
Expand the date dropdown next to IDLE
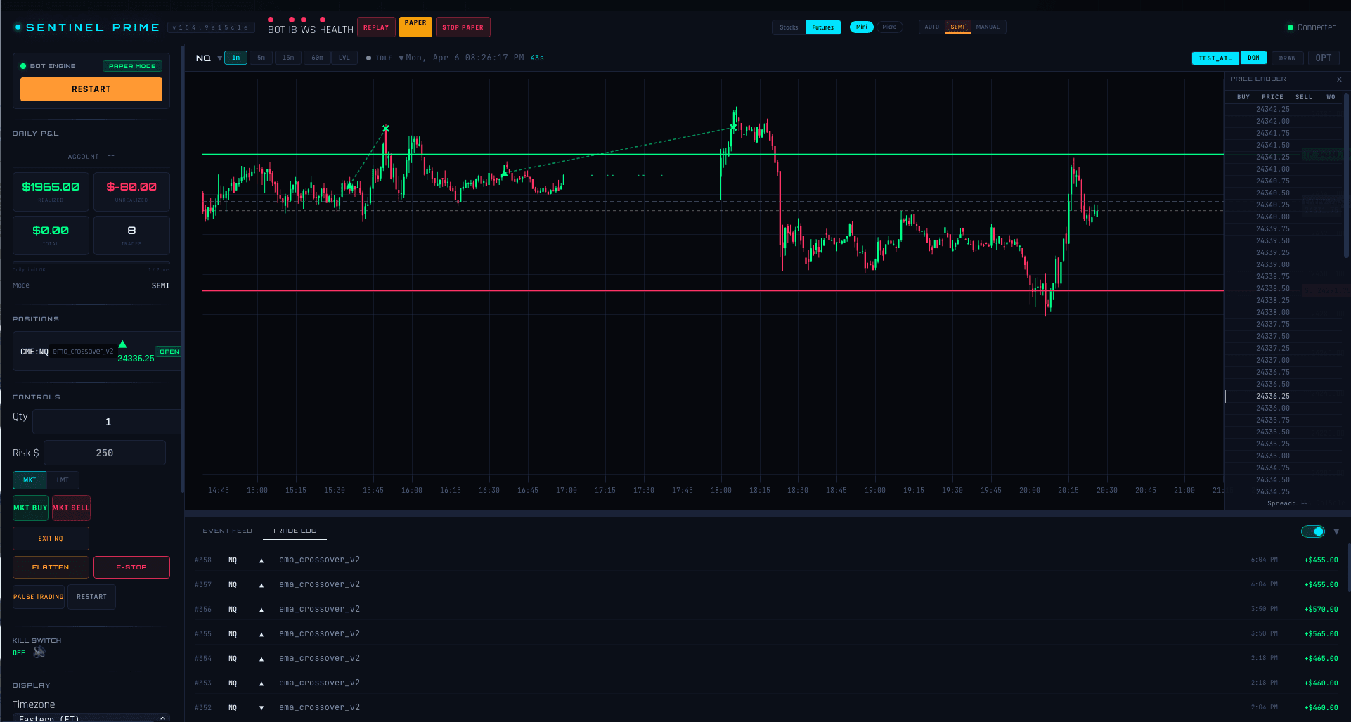tap(401, 58)
